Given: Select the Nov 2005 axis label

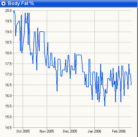Looking at the screenshot, I should point(47,131).
